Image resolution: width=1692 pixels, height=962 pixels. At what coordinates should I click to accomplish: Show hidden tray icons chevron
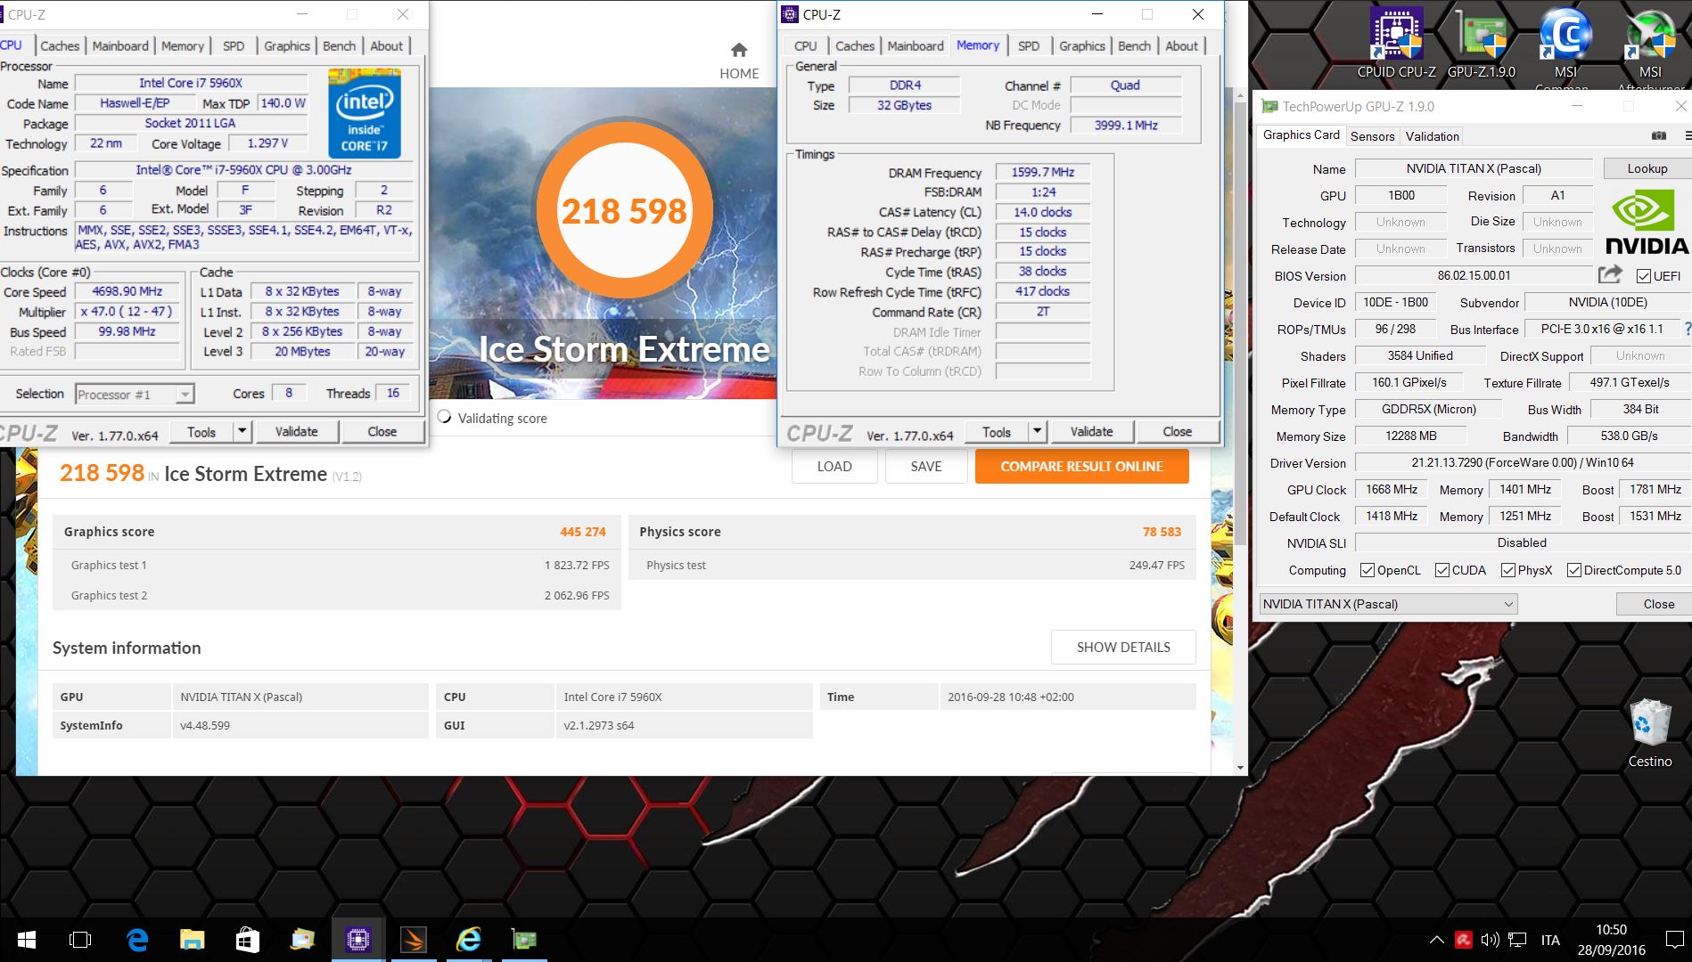tap(1436, 940)
